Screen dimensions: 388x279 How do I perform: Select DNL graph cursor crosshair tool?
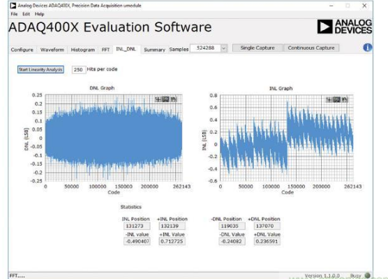[158, 99]
